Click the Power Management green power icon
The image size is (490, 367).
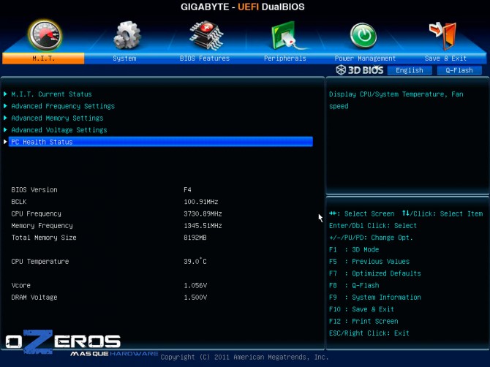[363, 36]
